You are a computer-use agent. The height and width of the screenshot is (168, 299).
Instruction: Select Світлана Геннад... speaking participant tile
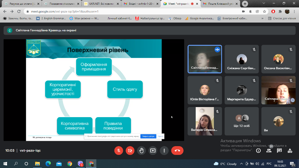tap(205, 59)
